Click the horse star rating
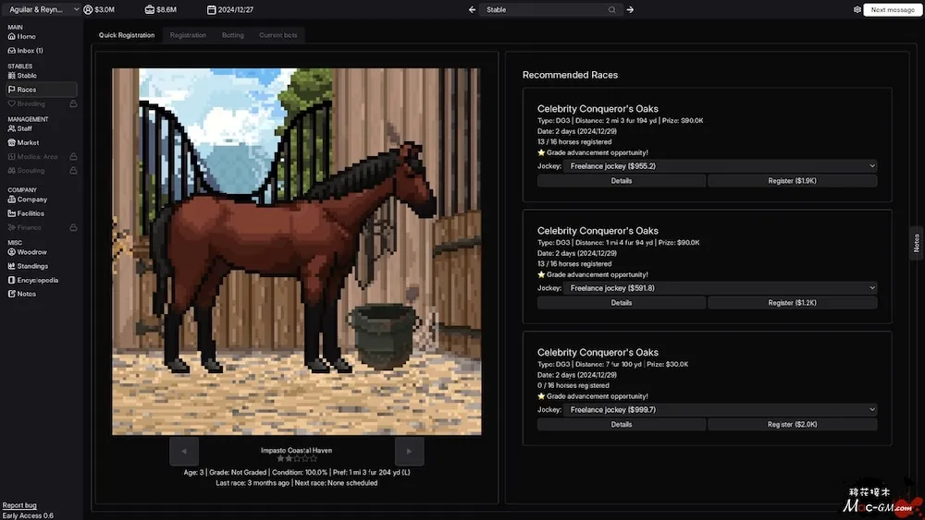 (x=297, y=458)
